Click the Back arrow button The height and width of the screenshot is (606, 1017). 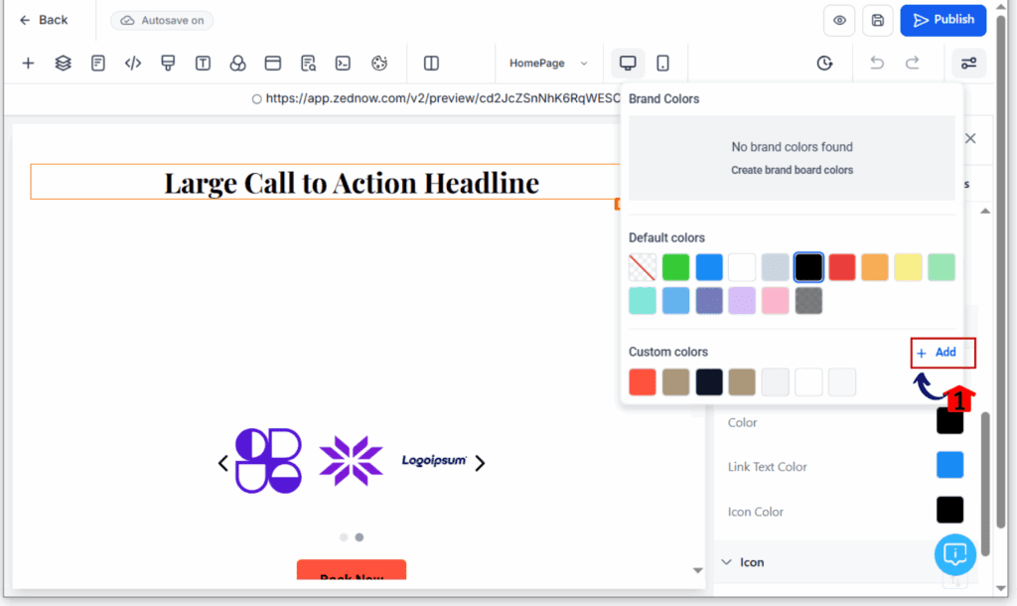[x=43, y=20]
